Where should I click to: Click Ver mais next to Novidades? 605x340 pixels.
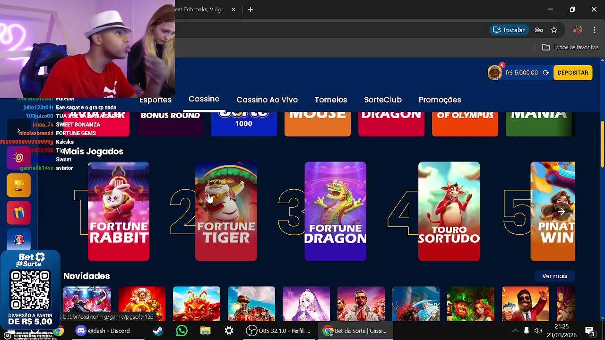click(554, 276)
